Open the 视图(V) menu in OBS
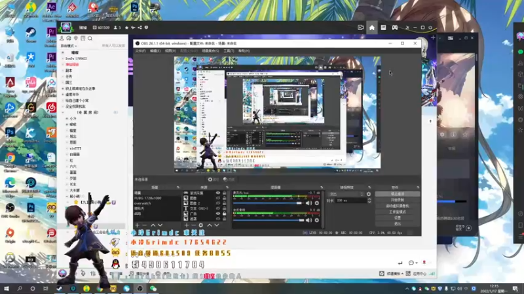 tap(170, 51)
